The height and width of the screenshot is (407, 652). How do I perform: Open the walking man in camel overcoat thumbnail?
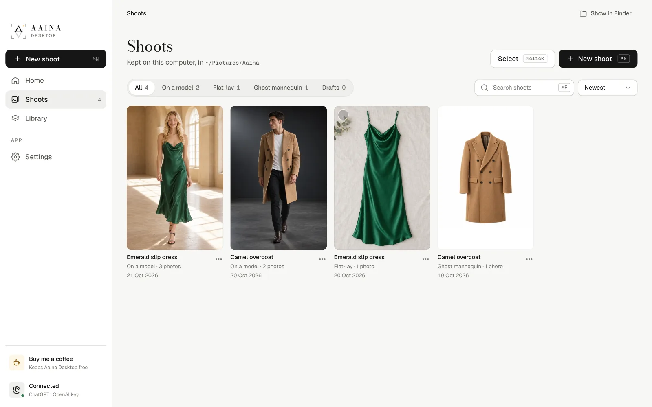(278, 178)
